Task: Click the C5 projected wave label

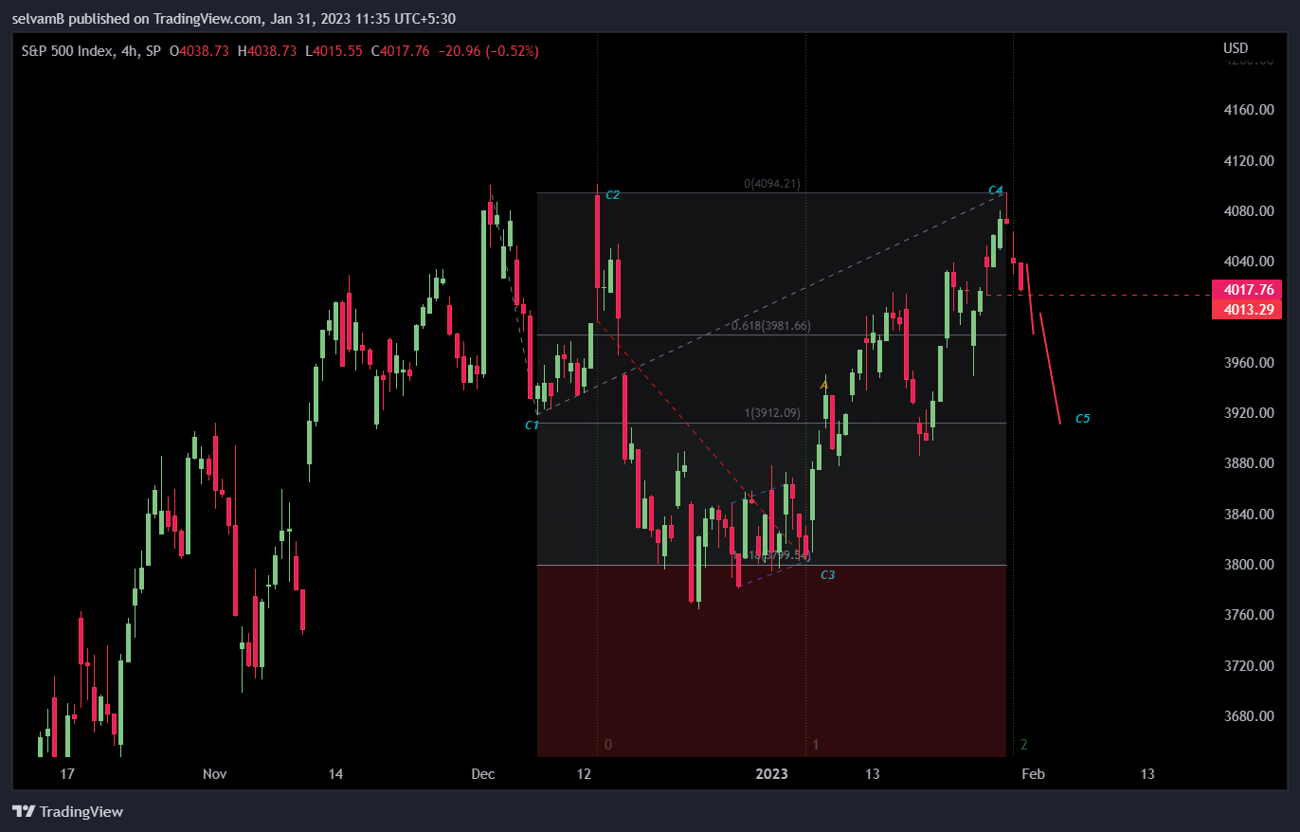Action: tap(1082, 419)
